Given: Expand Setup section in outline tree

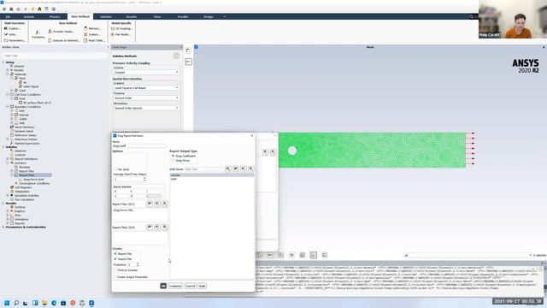Looking at the screenshot, I should 3,62.
